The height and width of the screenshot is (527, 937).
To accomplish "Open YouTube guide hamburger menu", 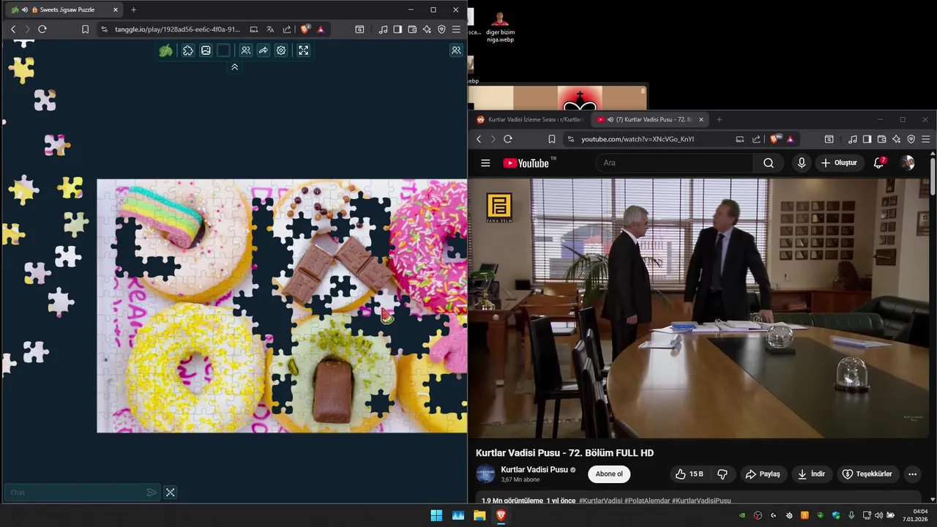I will coord(485,163).
